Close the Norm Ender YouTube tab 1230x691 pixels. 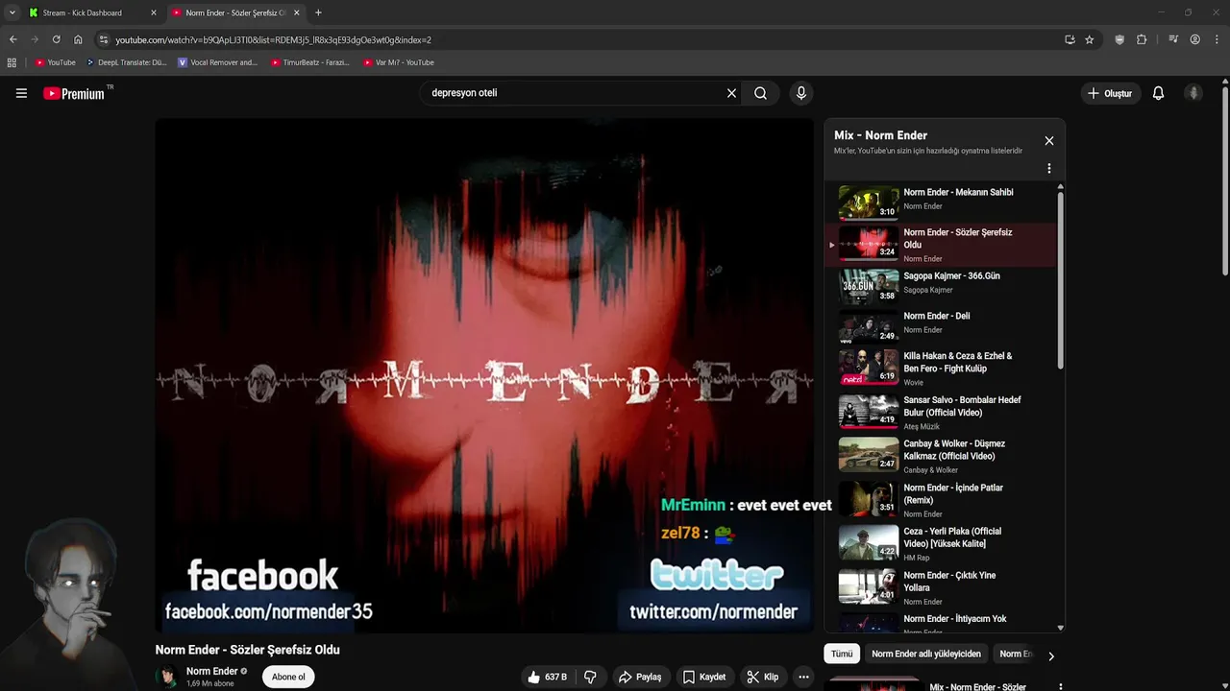click(297, 12)
